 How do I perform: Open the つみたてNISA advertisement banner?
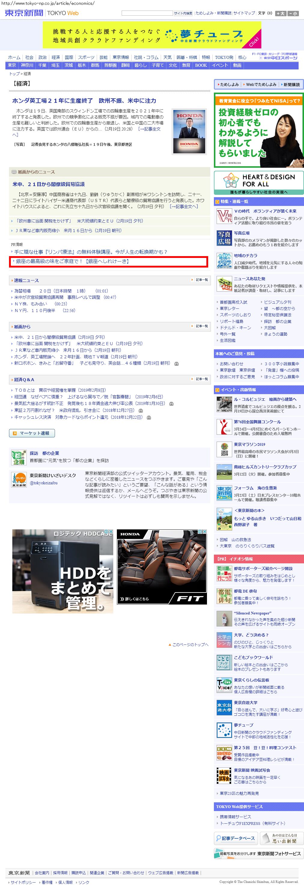pyautogui.click(x=259, y=130)
